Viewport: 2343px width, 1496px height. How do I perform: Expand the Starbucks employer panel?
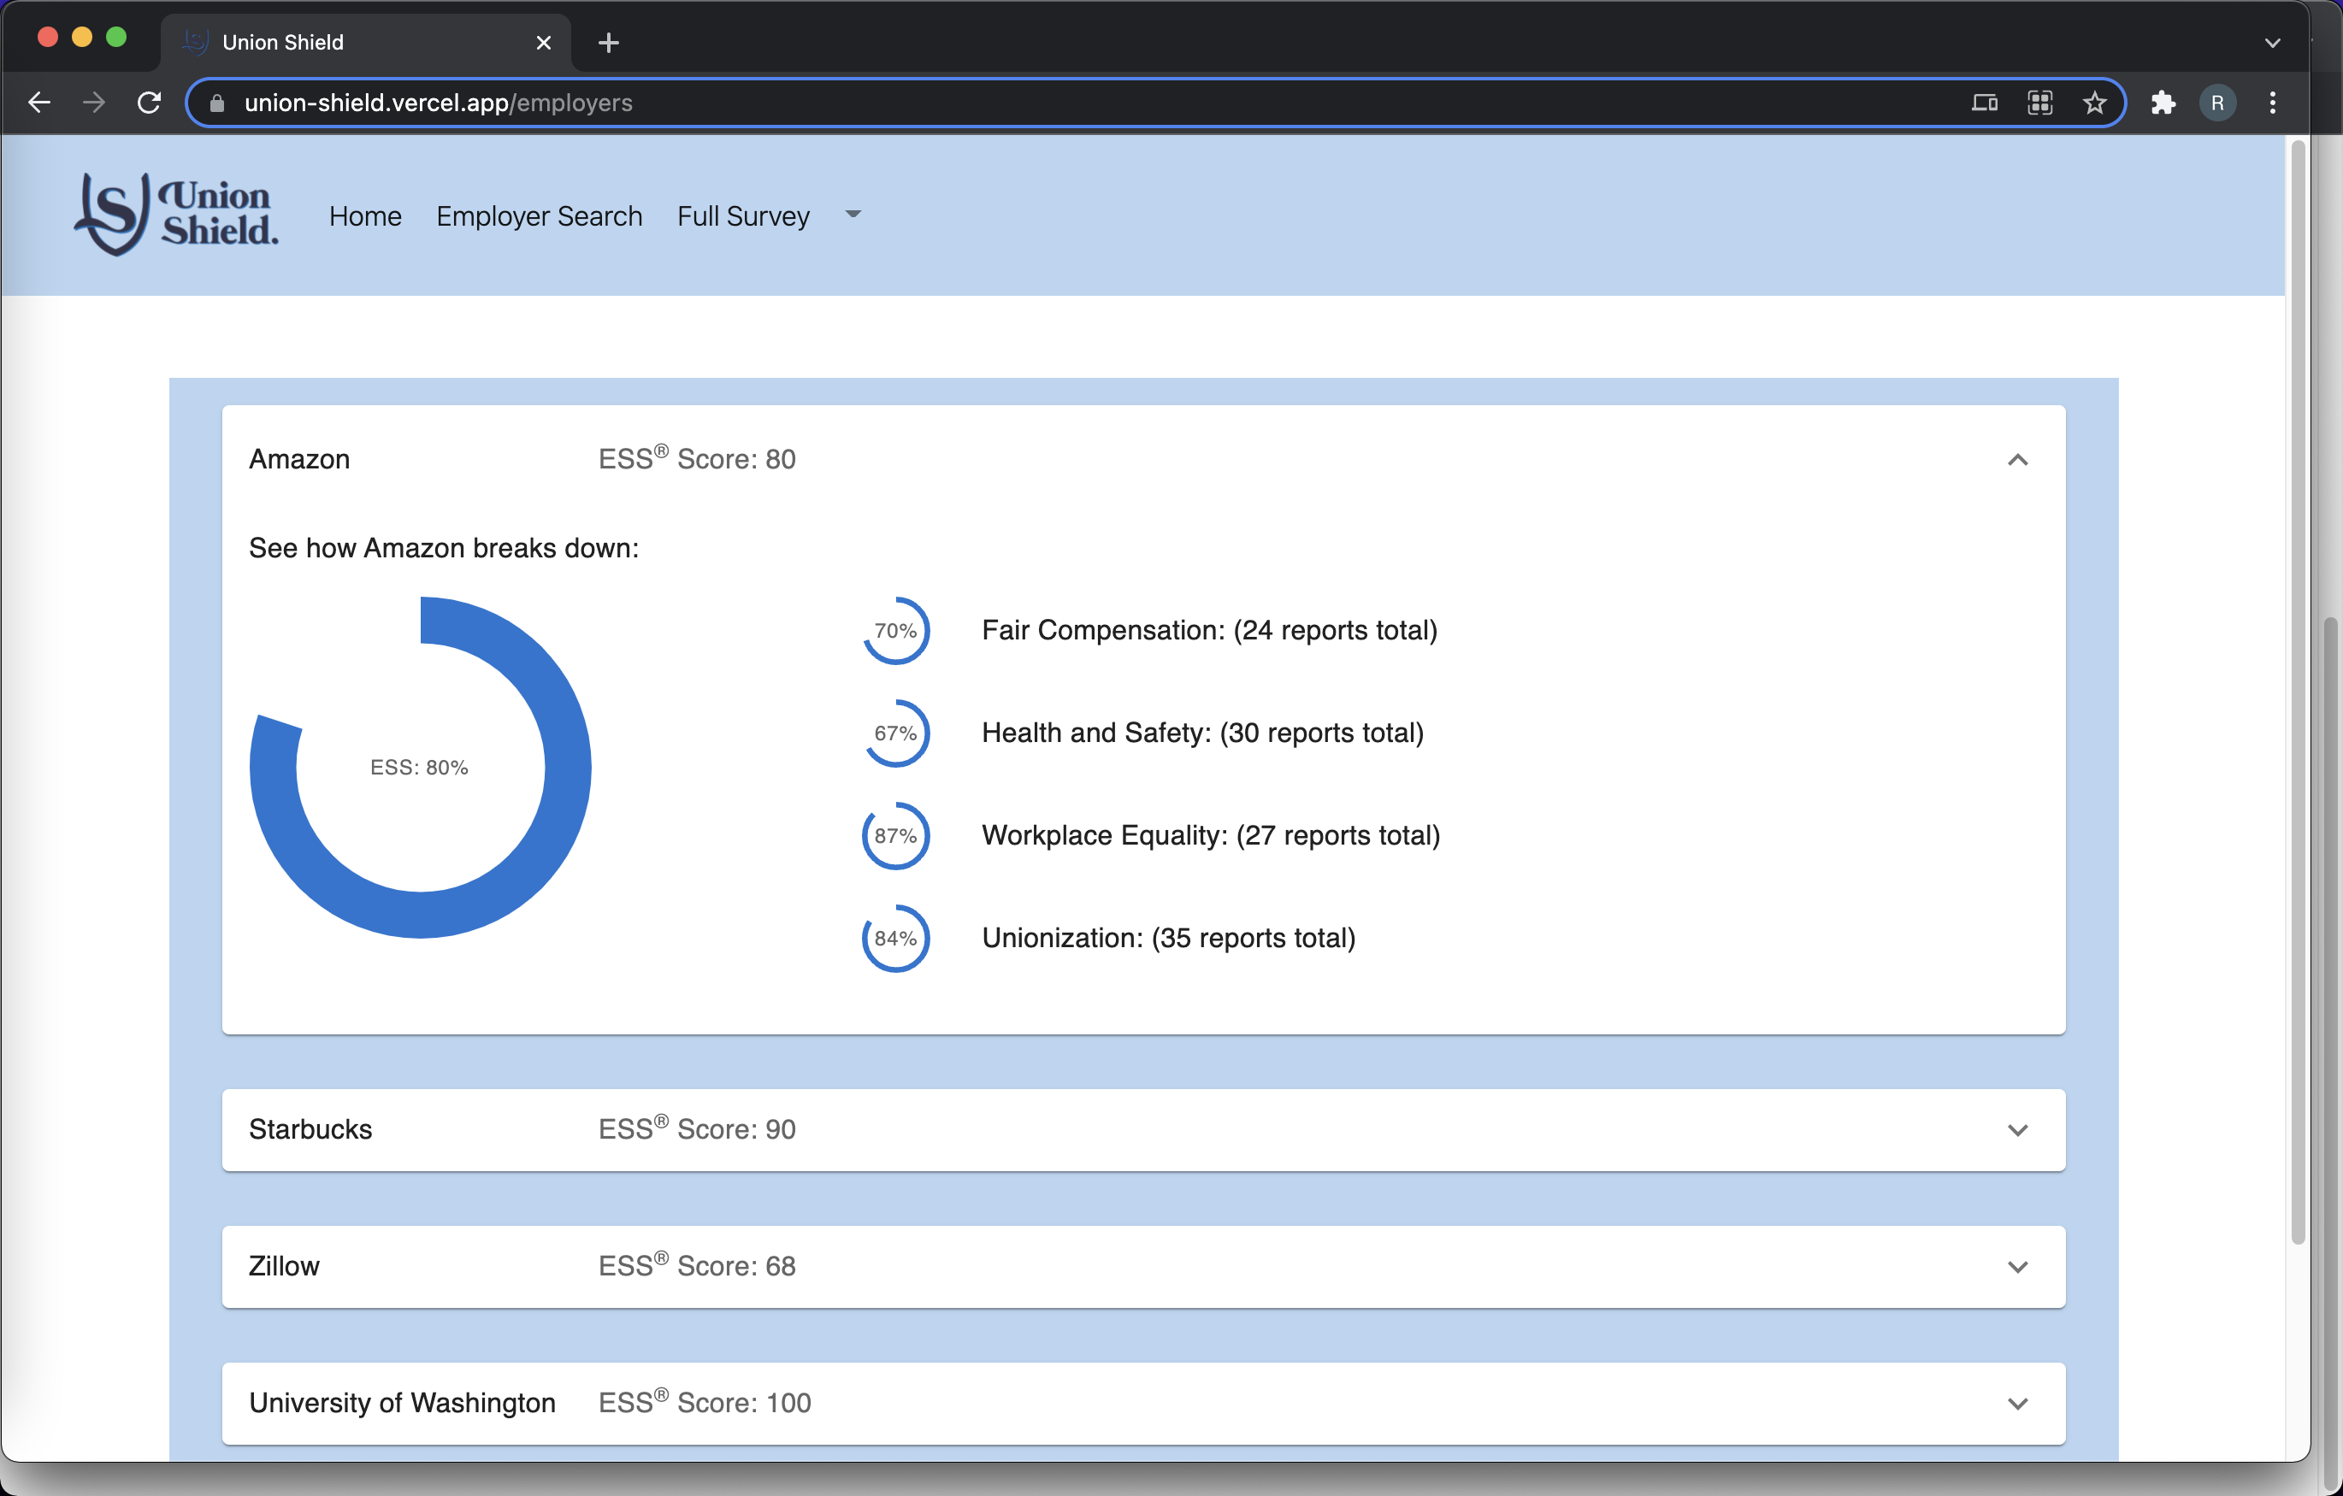point(2017,1129)
